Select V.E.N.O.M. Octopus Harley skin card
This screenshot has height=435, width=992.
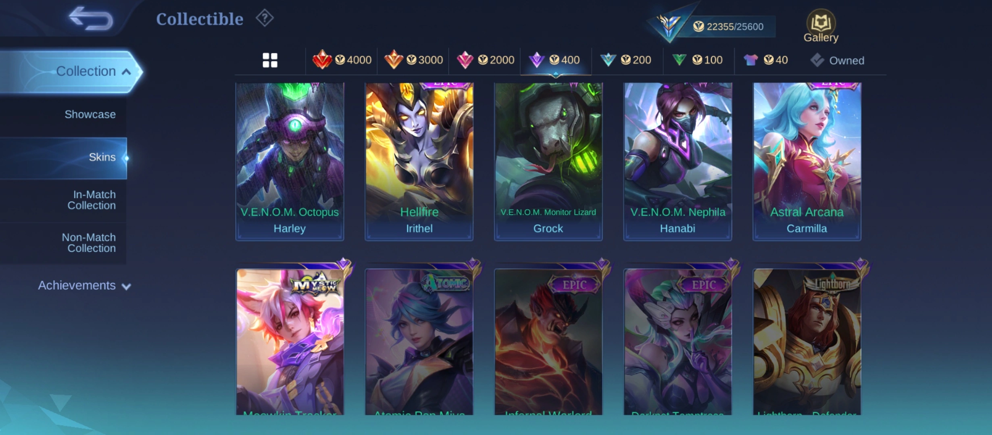(290, 162)
